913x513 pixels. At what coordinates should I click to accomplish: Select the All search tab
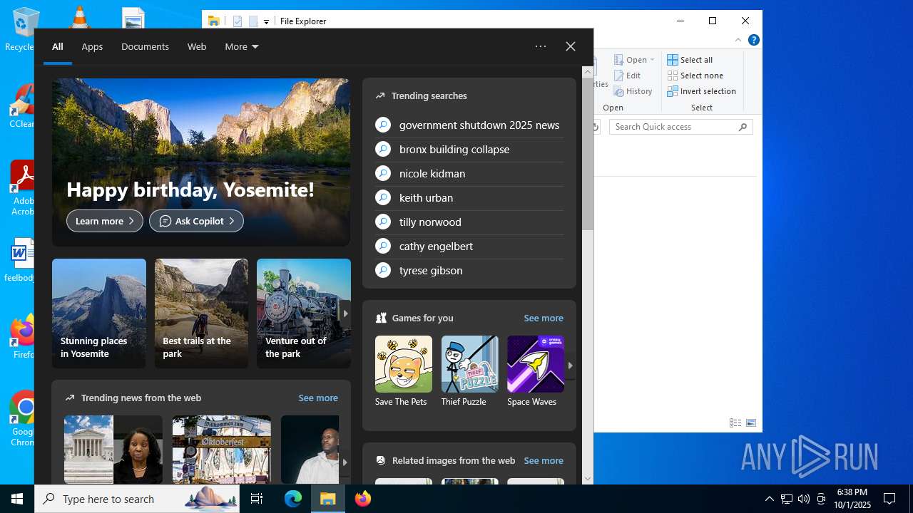58,46
